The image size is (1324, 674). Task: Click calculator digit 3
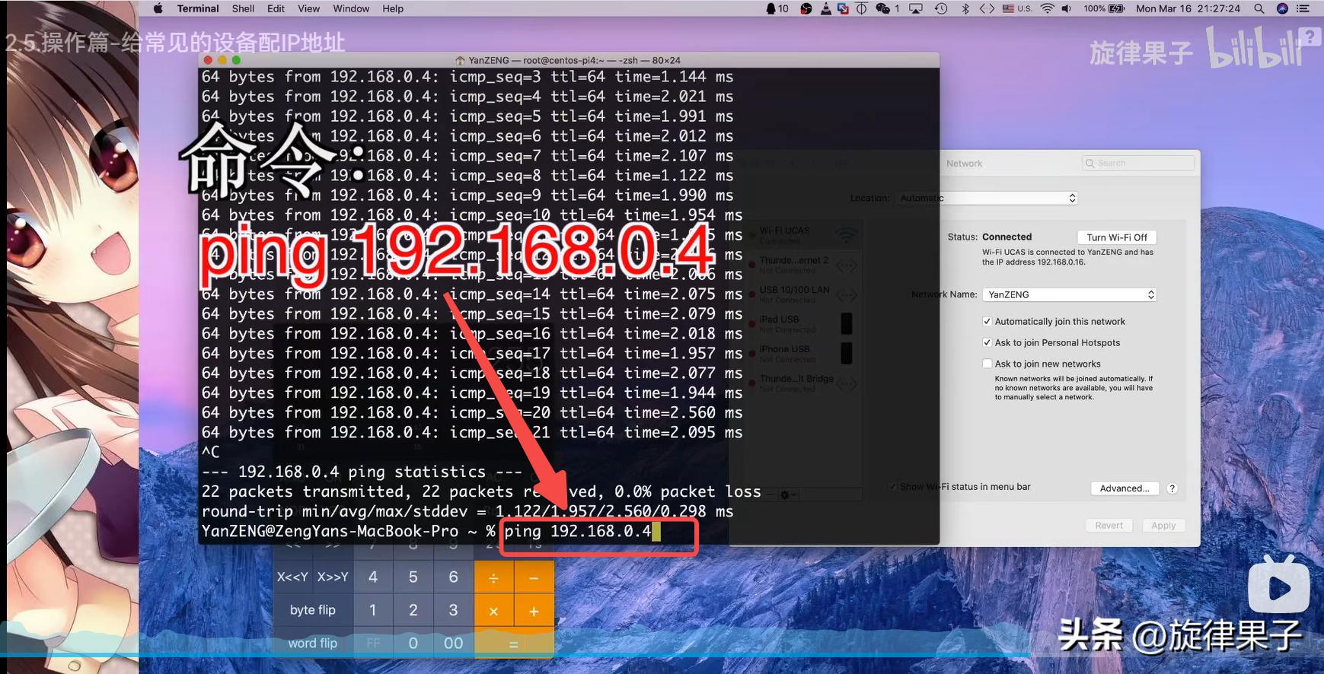454,610
